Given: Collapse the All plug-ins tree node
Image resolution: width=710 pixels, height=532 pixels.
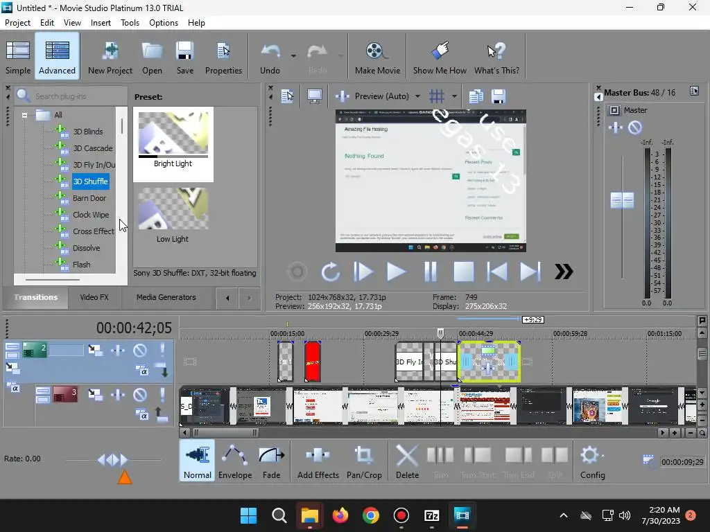Looking at the screenshot, I should click(x=24, y=115).
